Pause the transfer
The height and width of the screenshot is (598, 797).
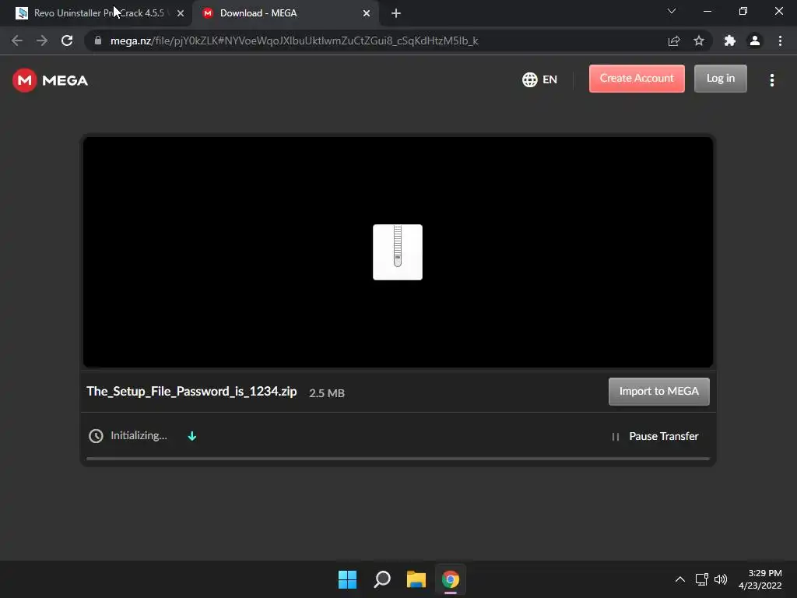(x=655, y=436)
